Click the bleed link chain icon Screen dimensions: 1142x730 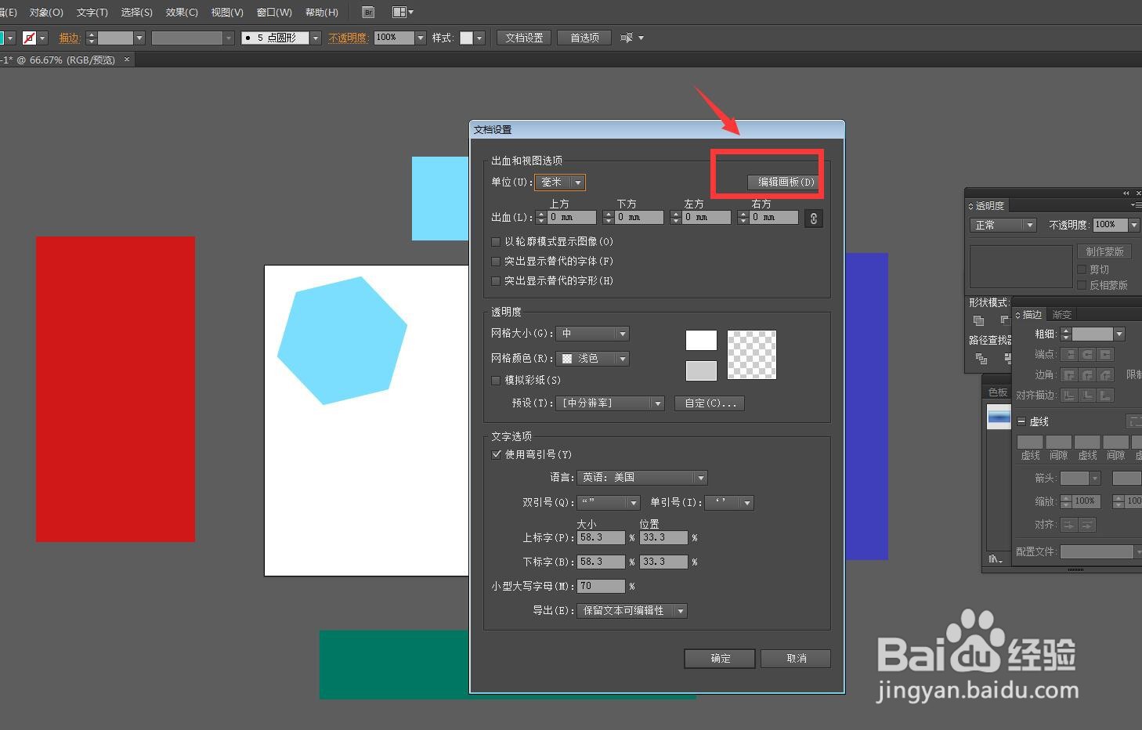pos(813,218)
